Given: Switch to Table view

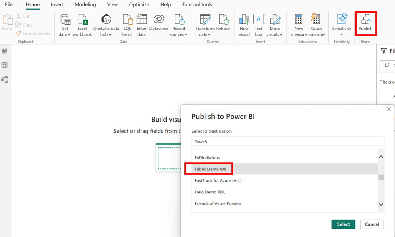Looking at the screenshot, I should pos(4,65).
